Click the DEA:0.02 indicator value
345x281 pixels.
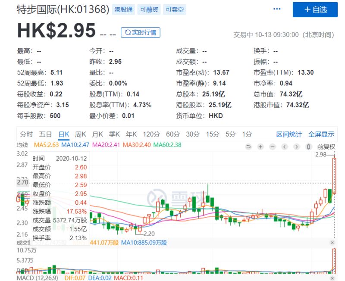[x=100, y=278]
